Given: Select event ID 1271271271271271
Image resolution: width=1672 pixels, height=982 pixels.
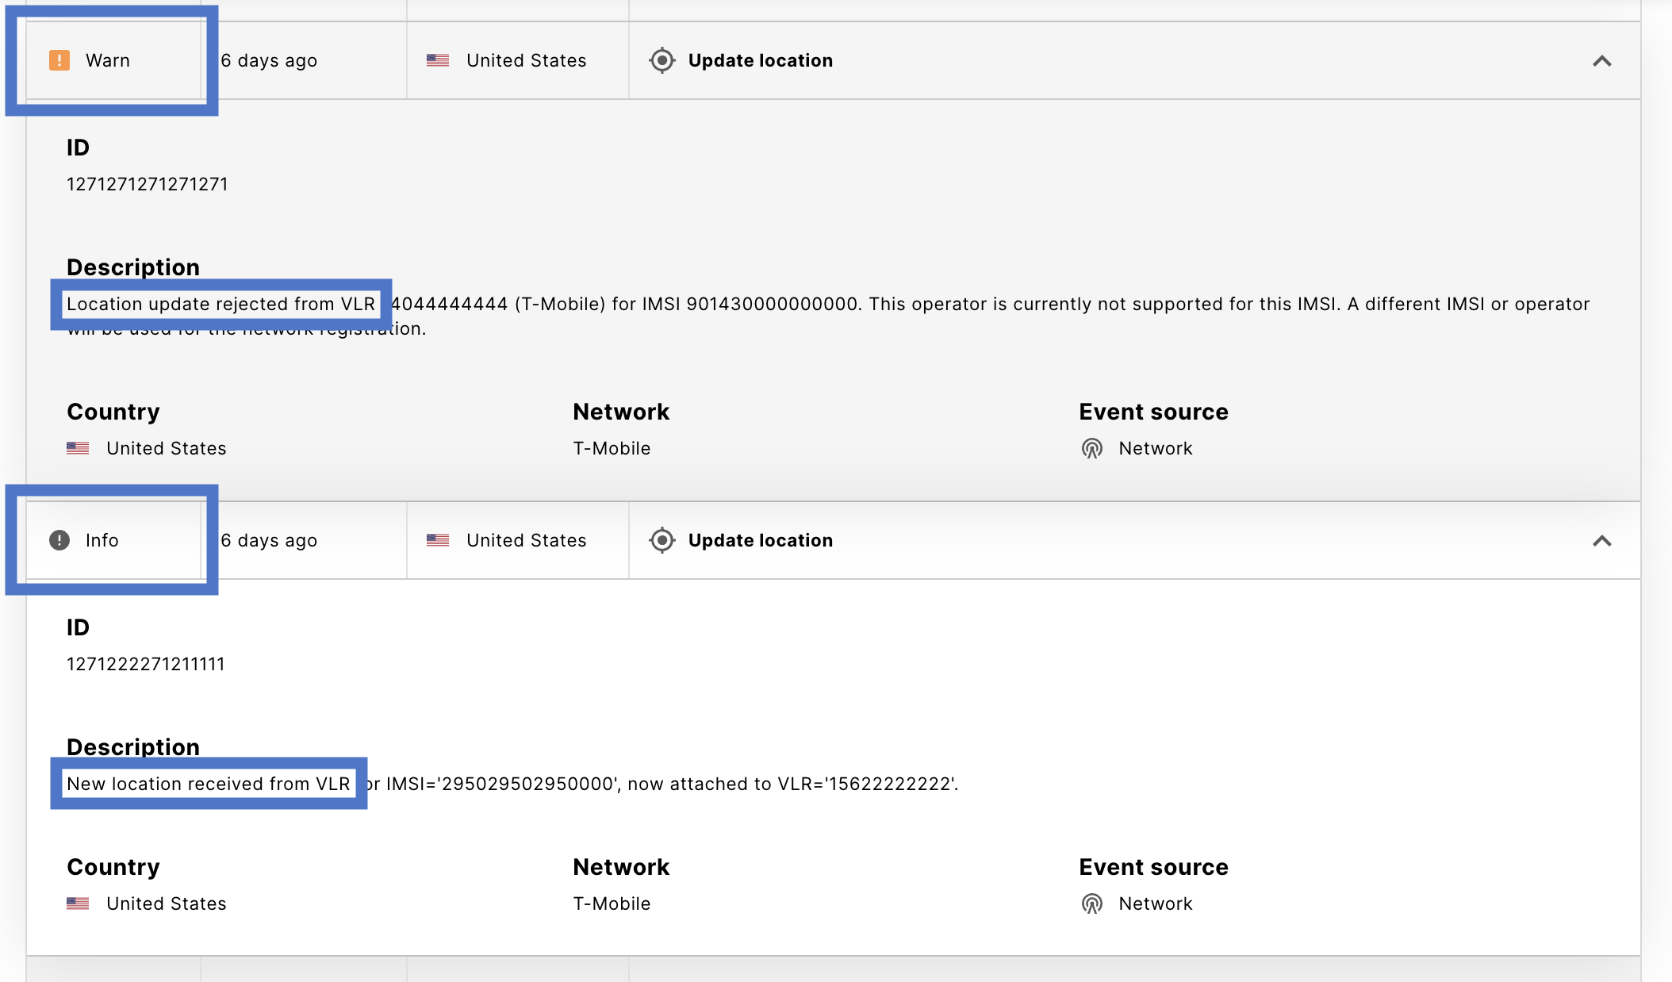Looking at the screenshot, I should (x=148, y=184).
